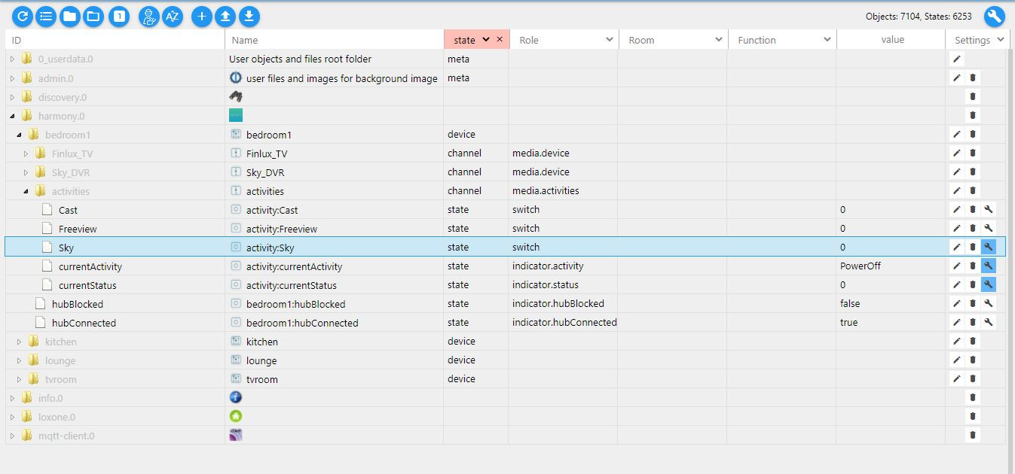
Task: Delete the Freeview activity with its trash icon
Action: 973,228
